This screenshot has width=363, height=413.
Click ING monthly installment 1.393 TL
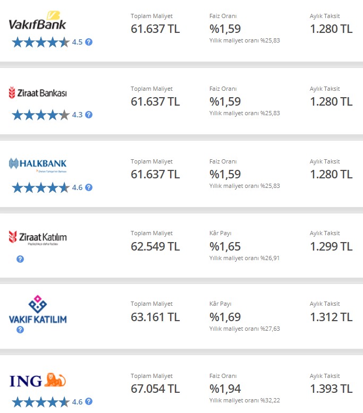pyautogui.click(x=331, y=389)
